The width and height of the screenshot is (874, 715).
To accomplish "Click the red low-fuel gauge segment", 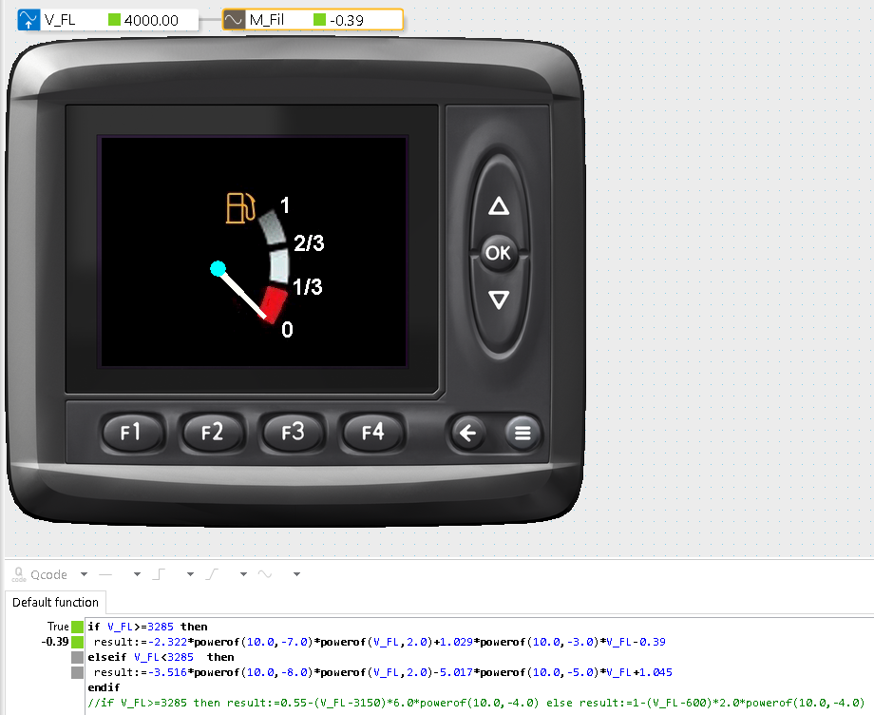I will click(275, 304).
